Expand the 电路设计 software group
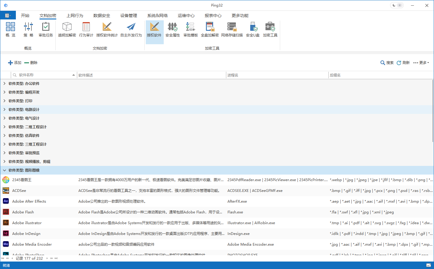 (4, 109)
